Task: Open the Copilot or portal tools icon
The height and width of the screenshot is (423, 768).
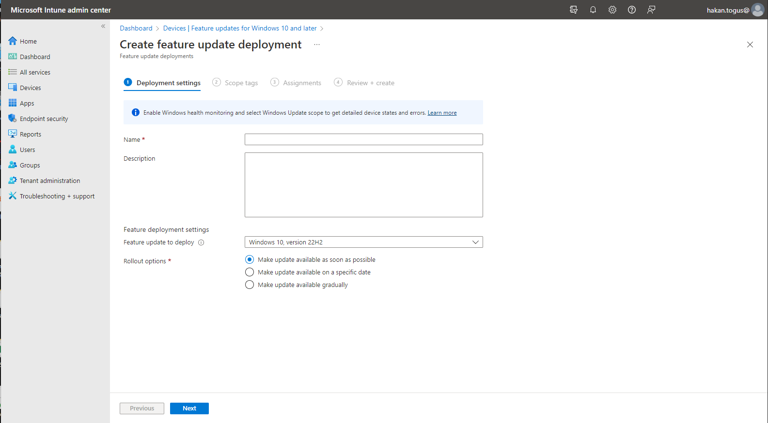Action: tap(574, 10)
